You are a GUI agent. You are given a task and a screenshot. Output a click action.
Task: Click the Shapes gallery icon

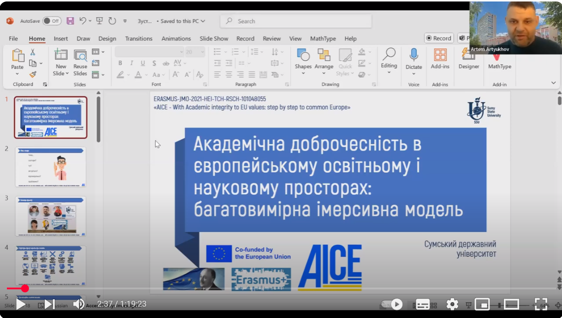(303, 55)
